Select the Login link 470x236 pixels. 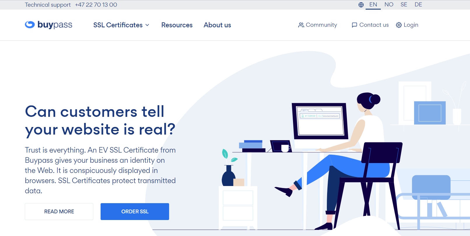tap(411, 25)
